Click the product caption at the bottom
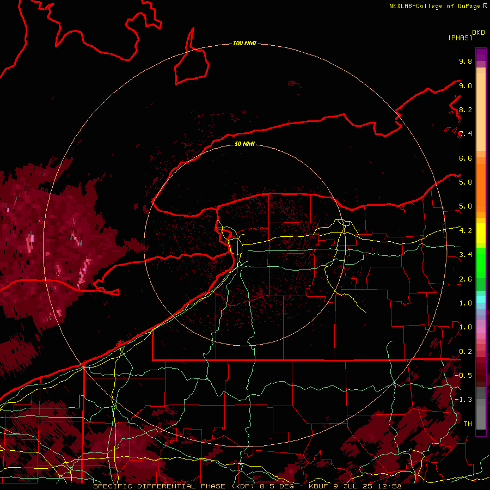This screenshot has height=490, width=490. [247, 486]
